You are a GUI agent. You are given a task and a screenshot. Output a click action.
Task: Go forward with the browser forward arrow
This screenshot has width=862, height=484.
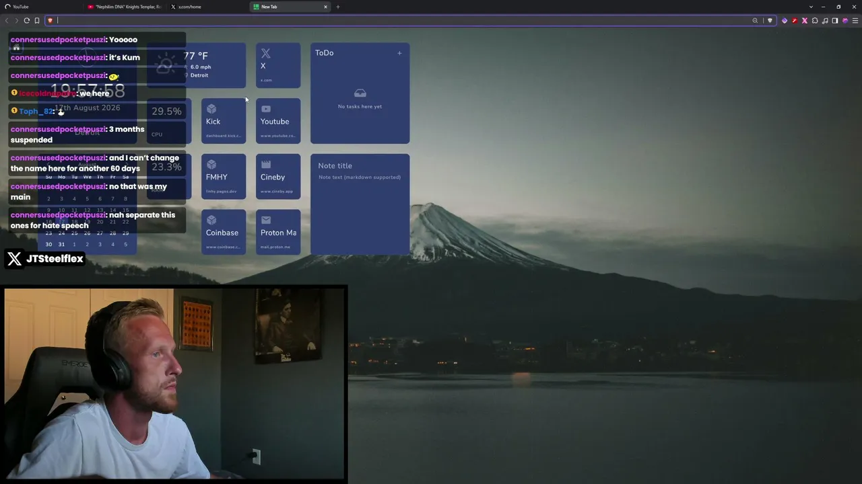[17, 20]
